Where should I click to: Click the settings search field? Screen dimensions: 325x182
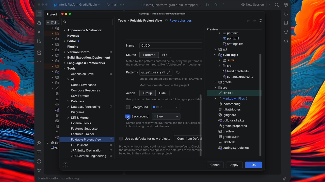click(x=87, y=22)
